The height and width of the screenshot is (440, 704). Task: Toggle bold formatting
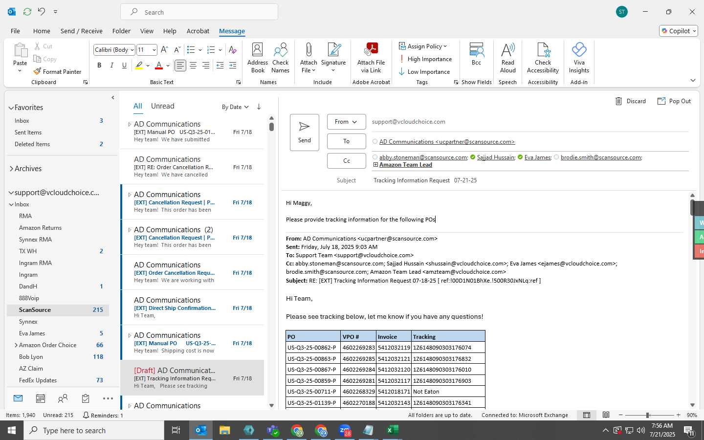pos(99,65)
